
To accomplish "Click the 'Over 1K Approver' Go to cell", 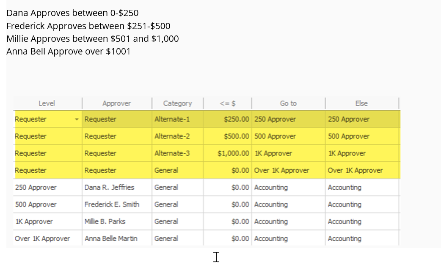I will point(281,171).
